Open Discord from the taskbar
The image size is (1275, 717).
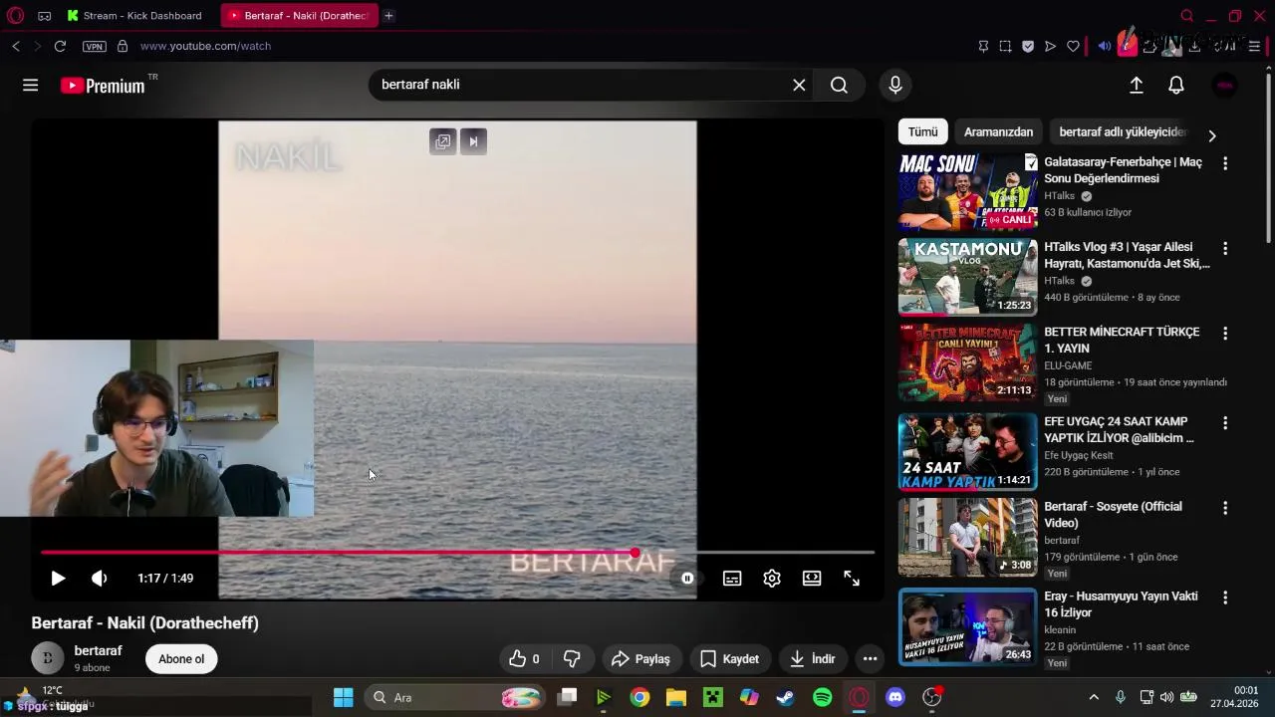[x=894, y=697]
